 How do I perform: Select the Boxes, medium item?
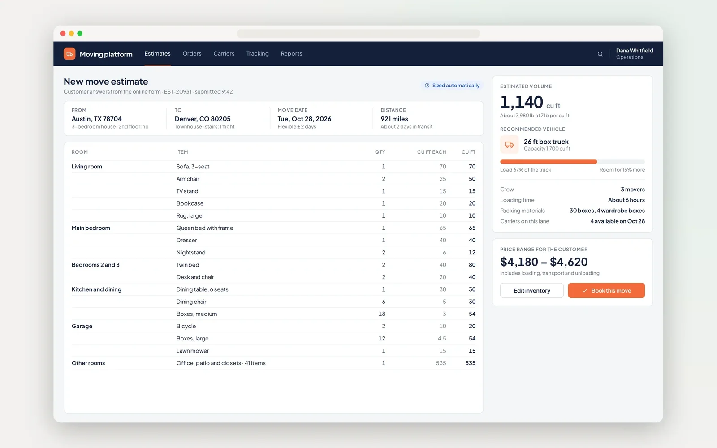tap(197, 314)
